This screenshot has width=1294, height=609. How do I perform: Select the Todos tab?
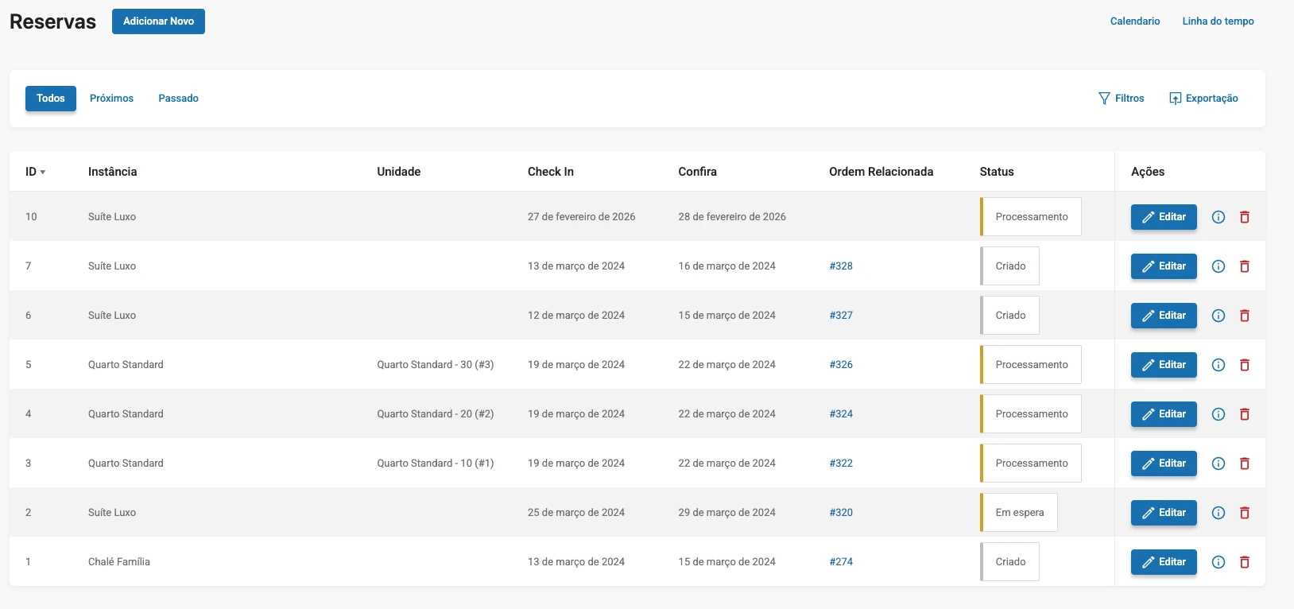click(51, 99)
